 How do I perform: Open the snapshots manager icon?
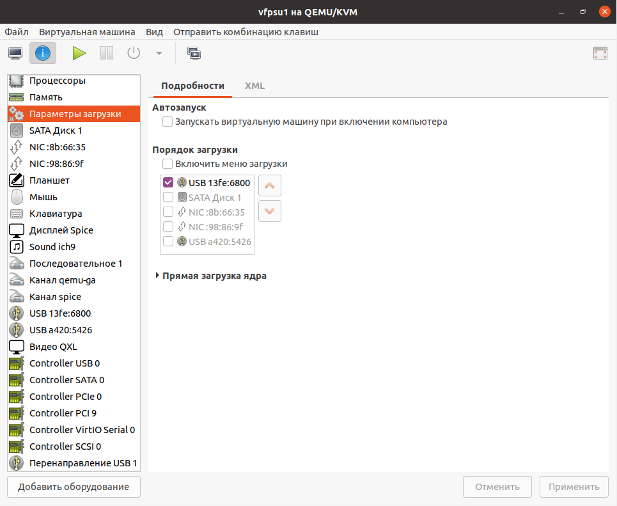[194, 53]
